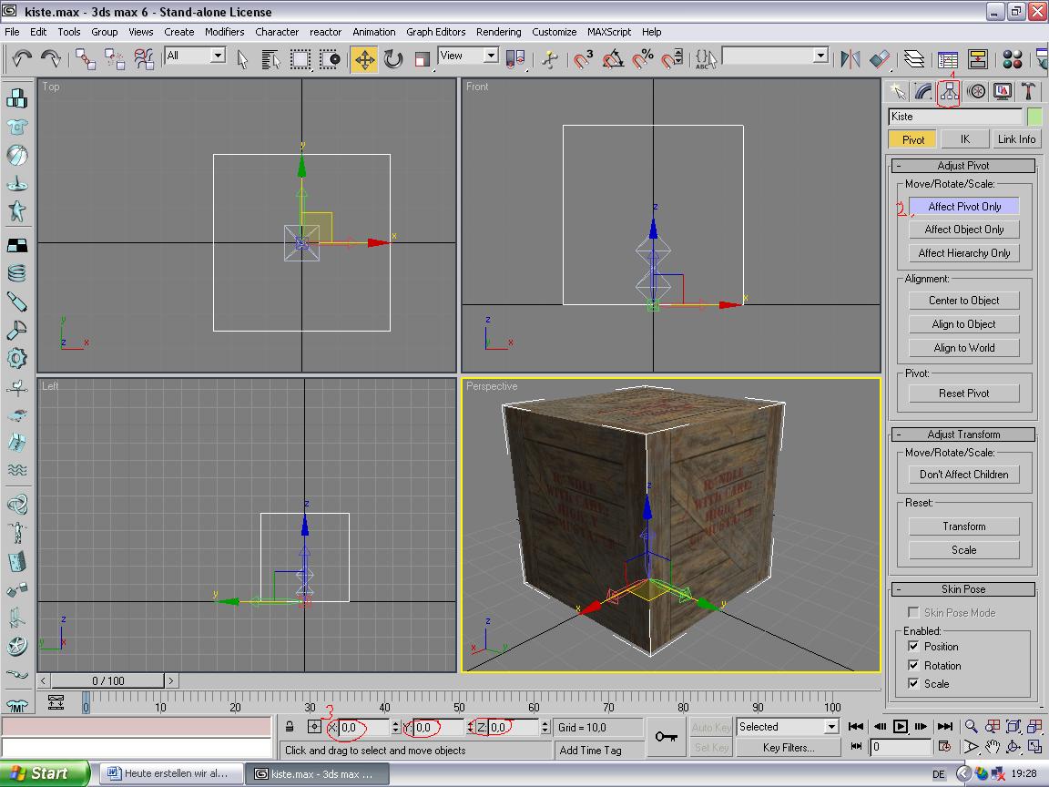This screenshot has height=787, width=1049.
Task: Open the named selection sets dropdown
Action: click(820, 56)
